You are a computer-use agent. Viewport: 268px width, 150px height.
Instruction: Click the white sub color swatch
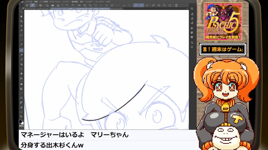tap(23, 123)
